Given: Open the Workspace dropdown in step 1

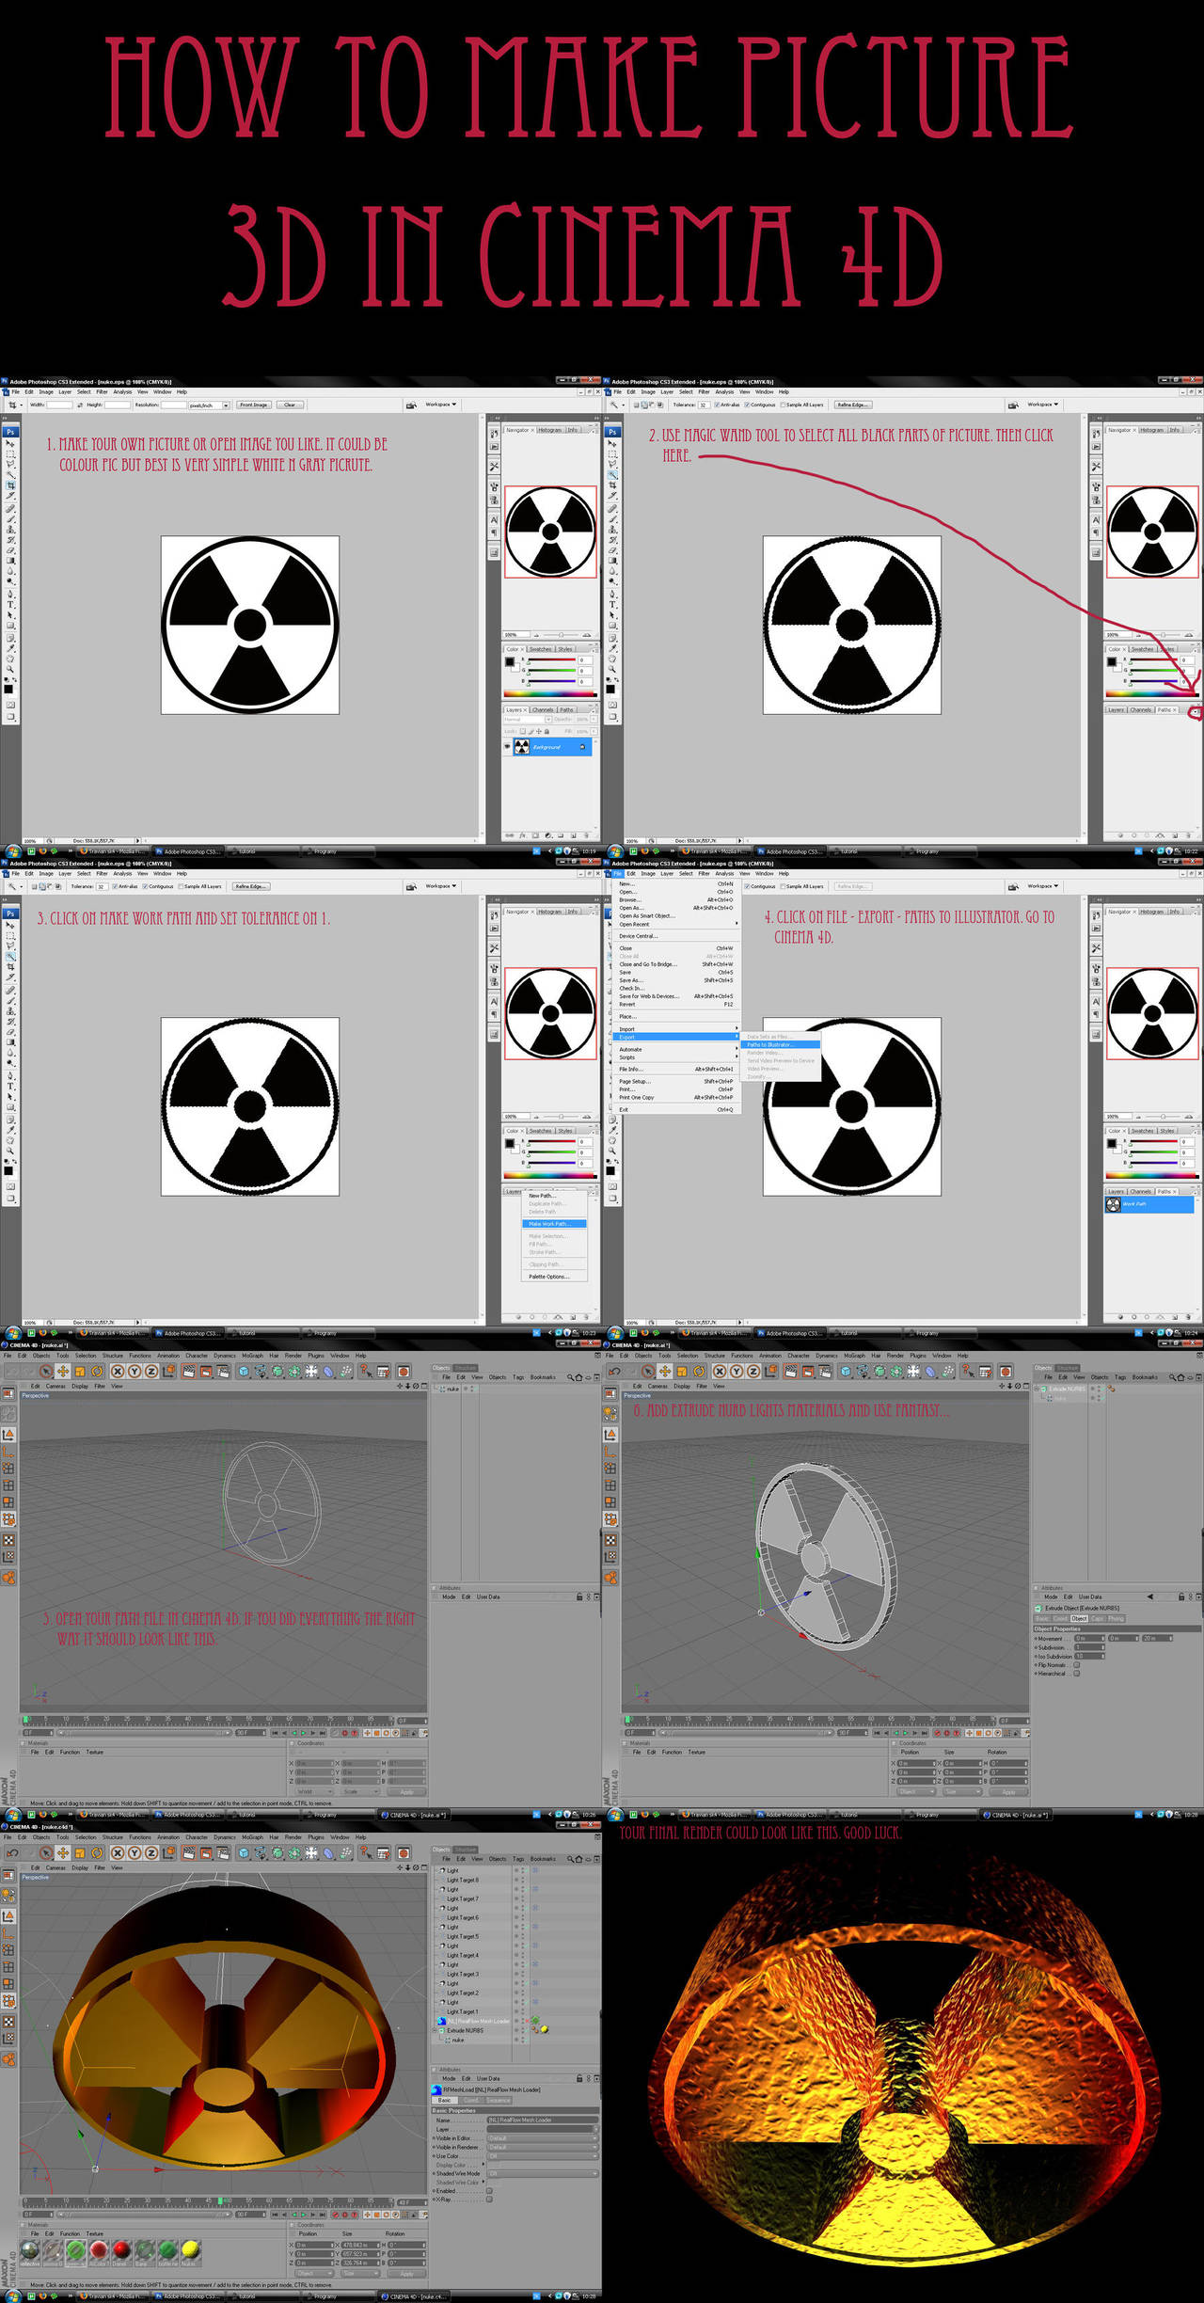Looking at the screenshot, I should (x=440, y=405).
